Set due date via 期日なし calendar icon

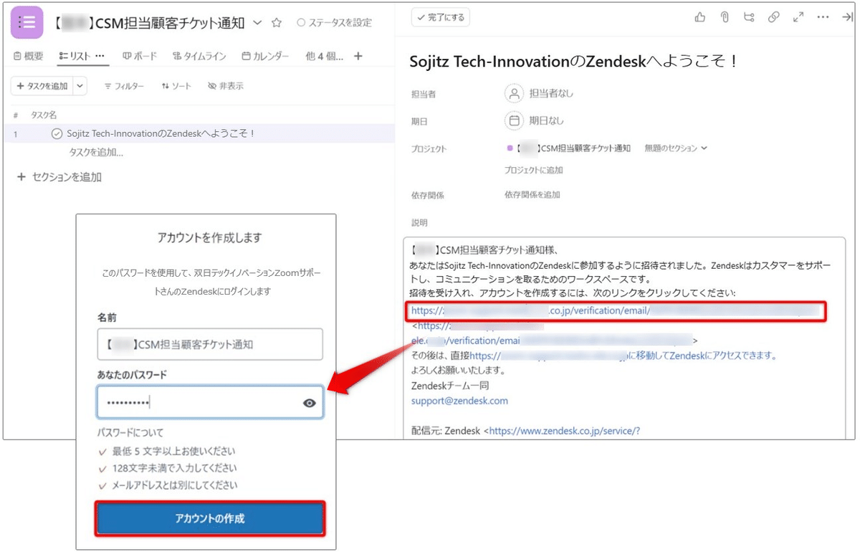514,120
